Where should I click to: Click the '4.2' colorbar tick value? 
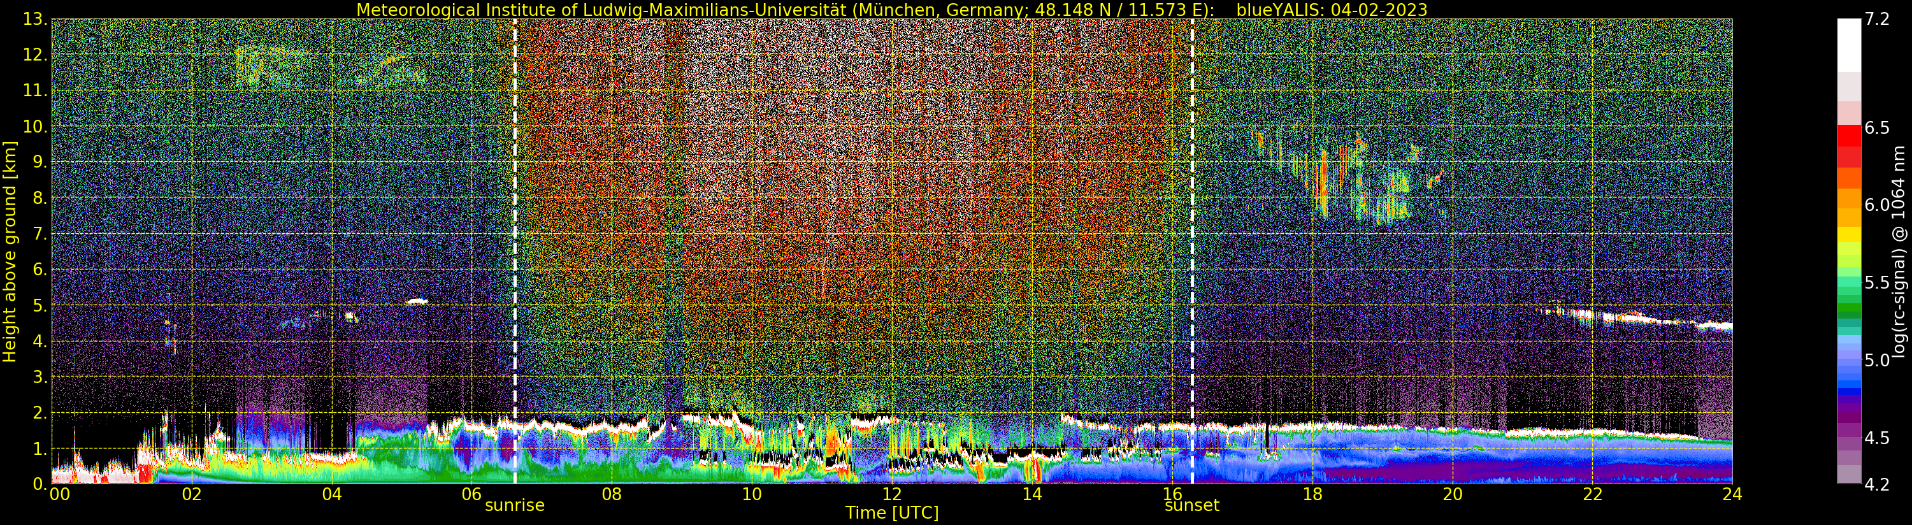pos(1877,484)
